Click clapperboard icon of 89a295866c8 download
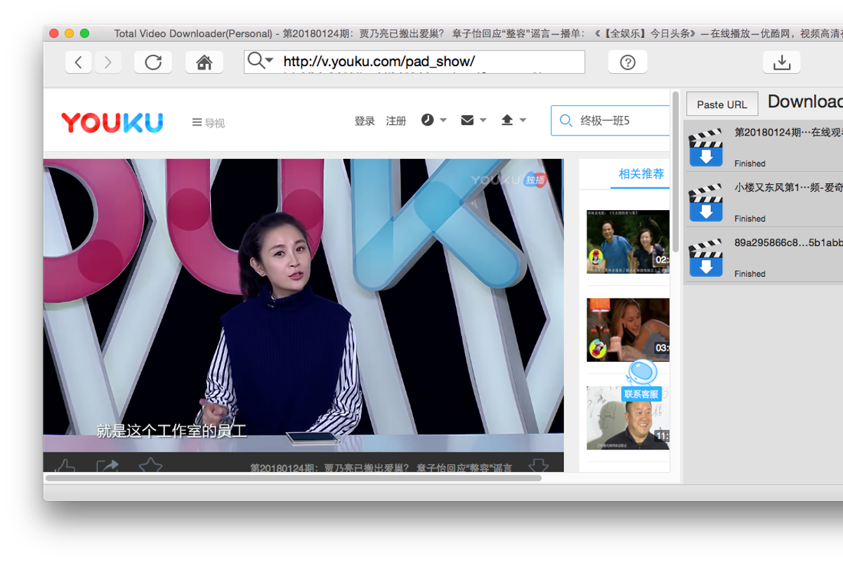Screen dimensions: 843x562 [706, 257]
